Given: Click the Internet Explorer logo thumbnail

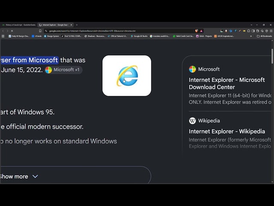Looking at the screenshot, I should [x=127, y=76].
